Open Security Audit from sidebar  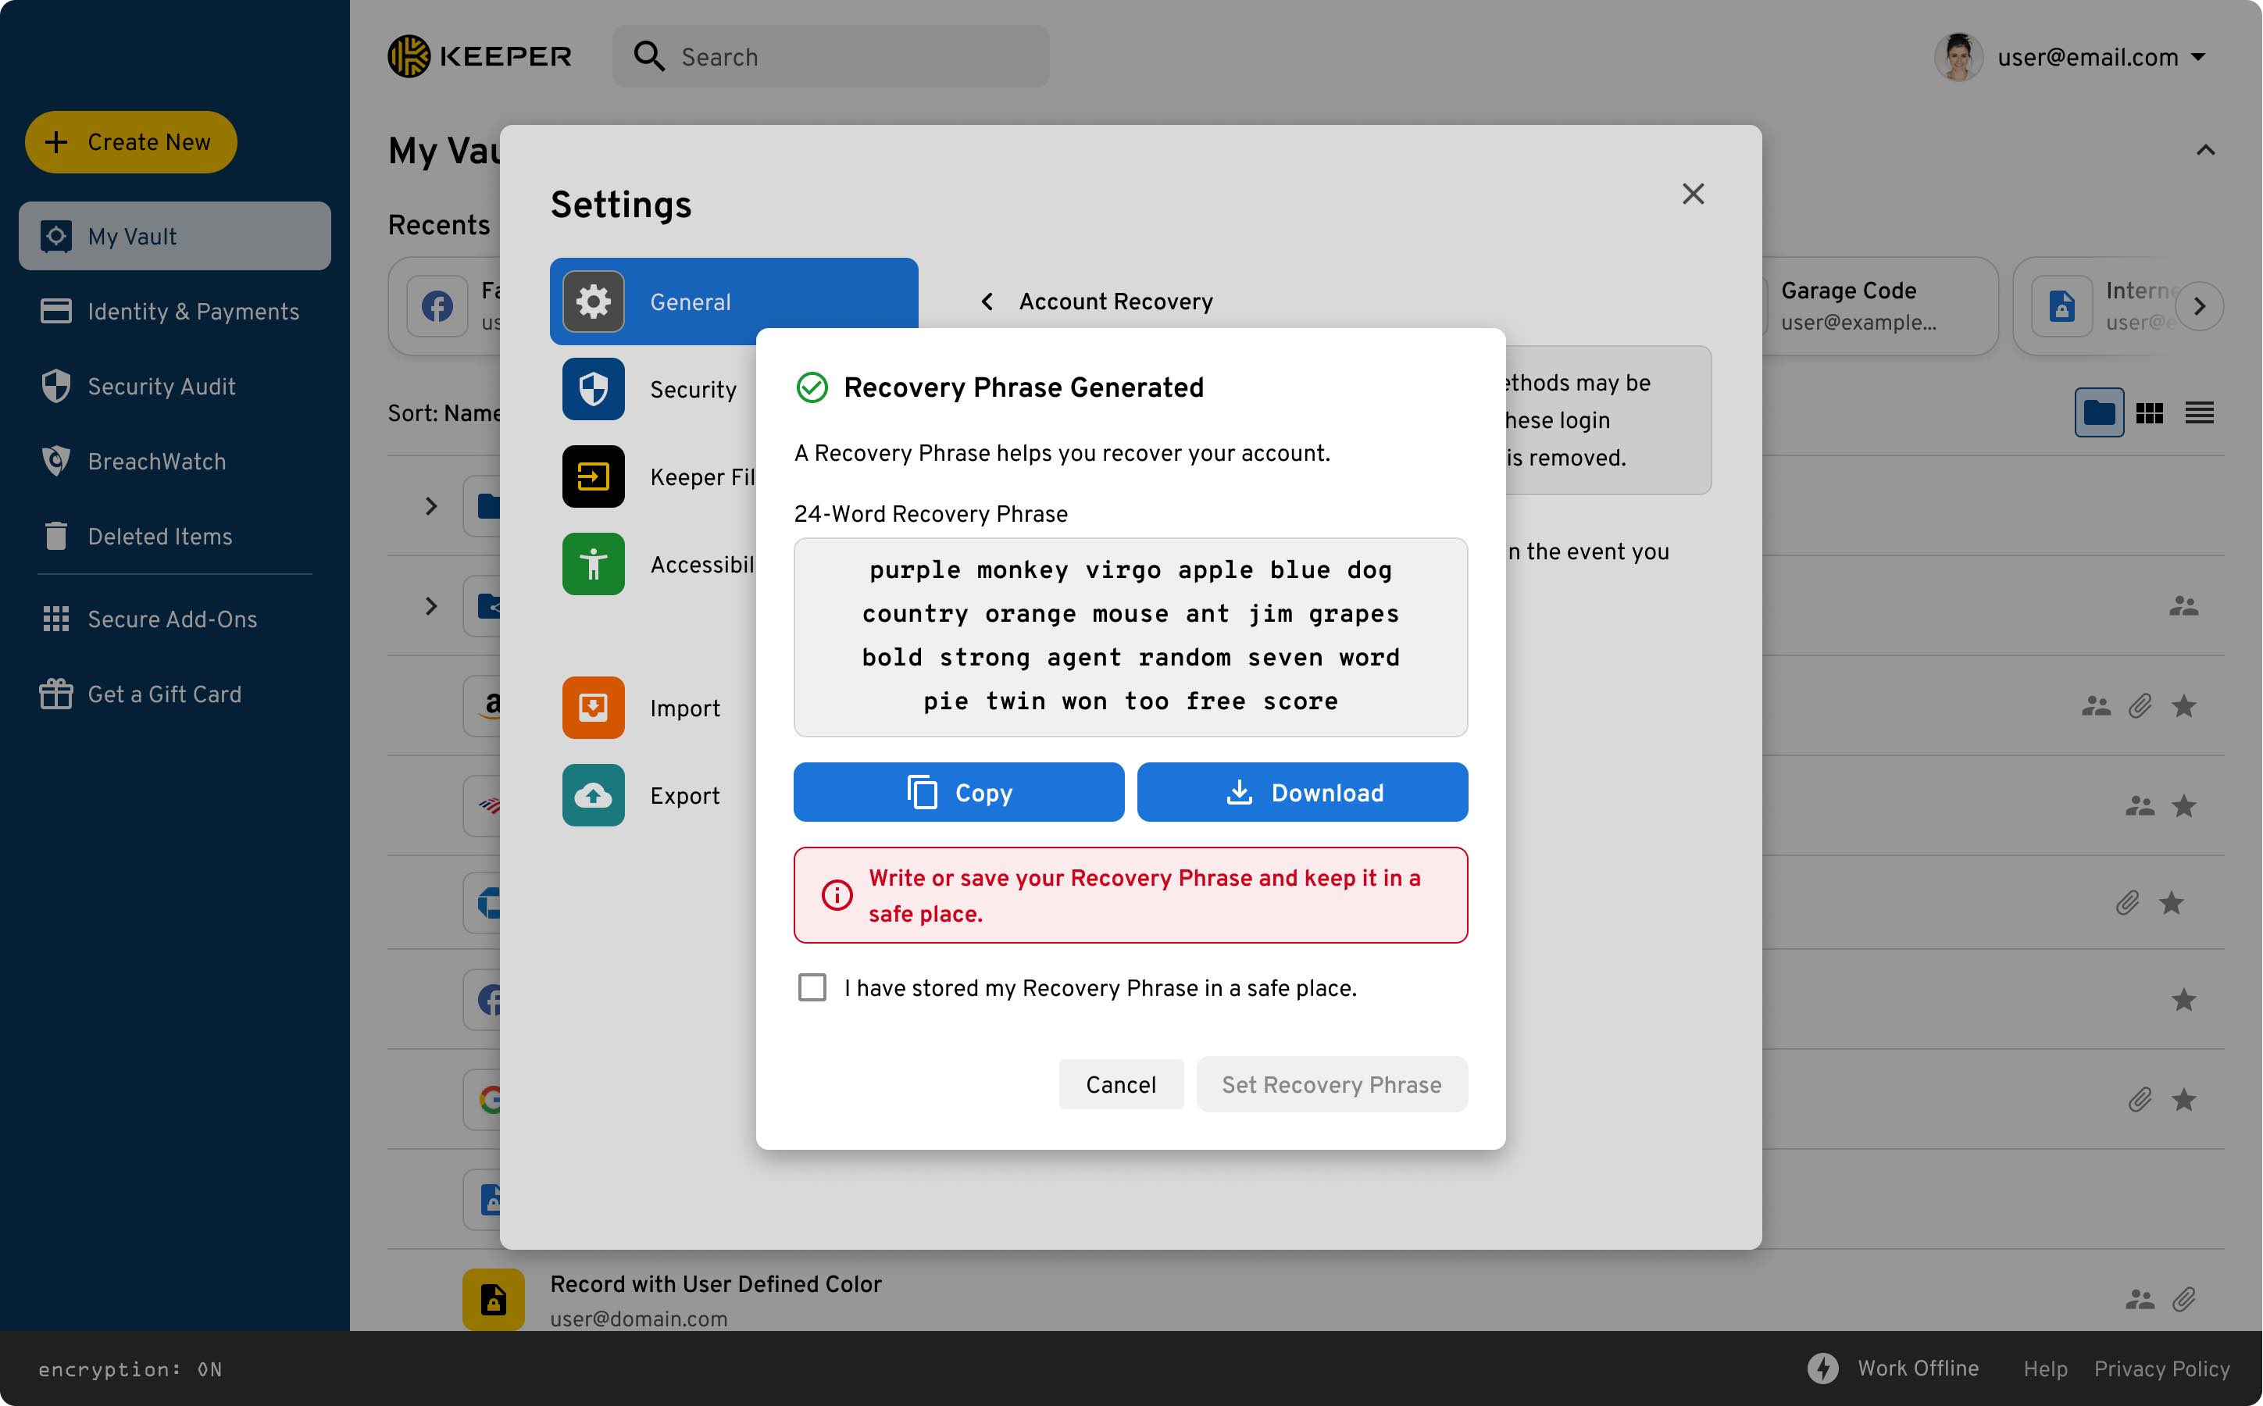160,387
